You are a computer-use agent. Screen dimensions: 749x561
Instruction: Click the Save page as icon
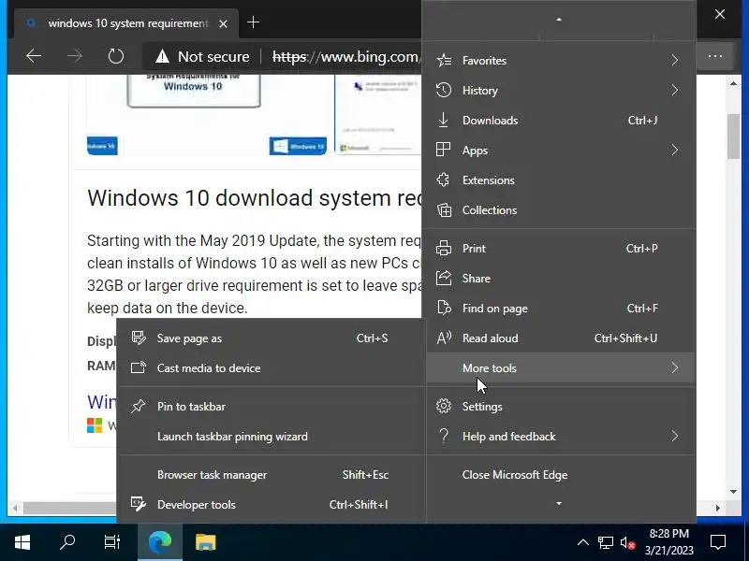tap(139, 338)
